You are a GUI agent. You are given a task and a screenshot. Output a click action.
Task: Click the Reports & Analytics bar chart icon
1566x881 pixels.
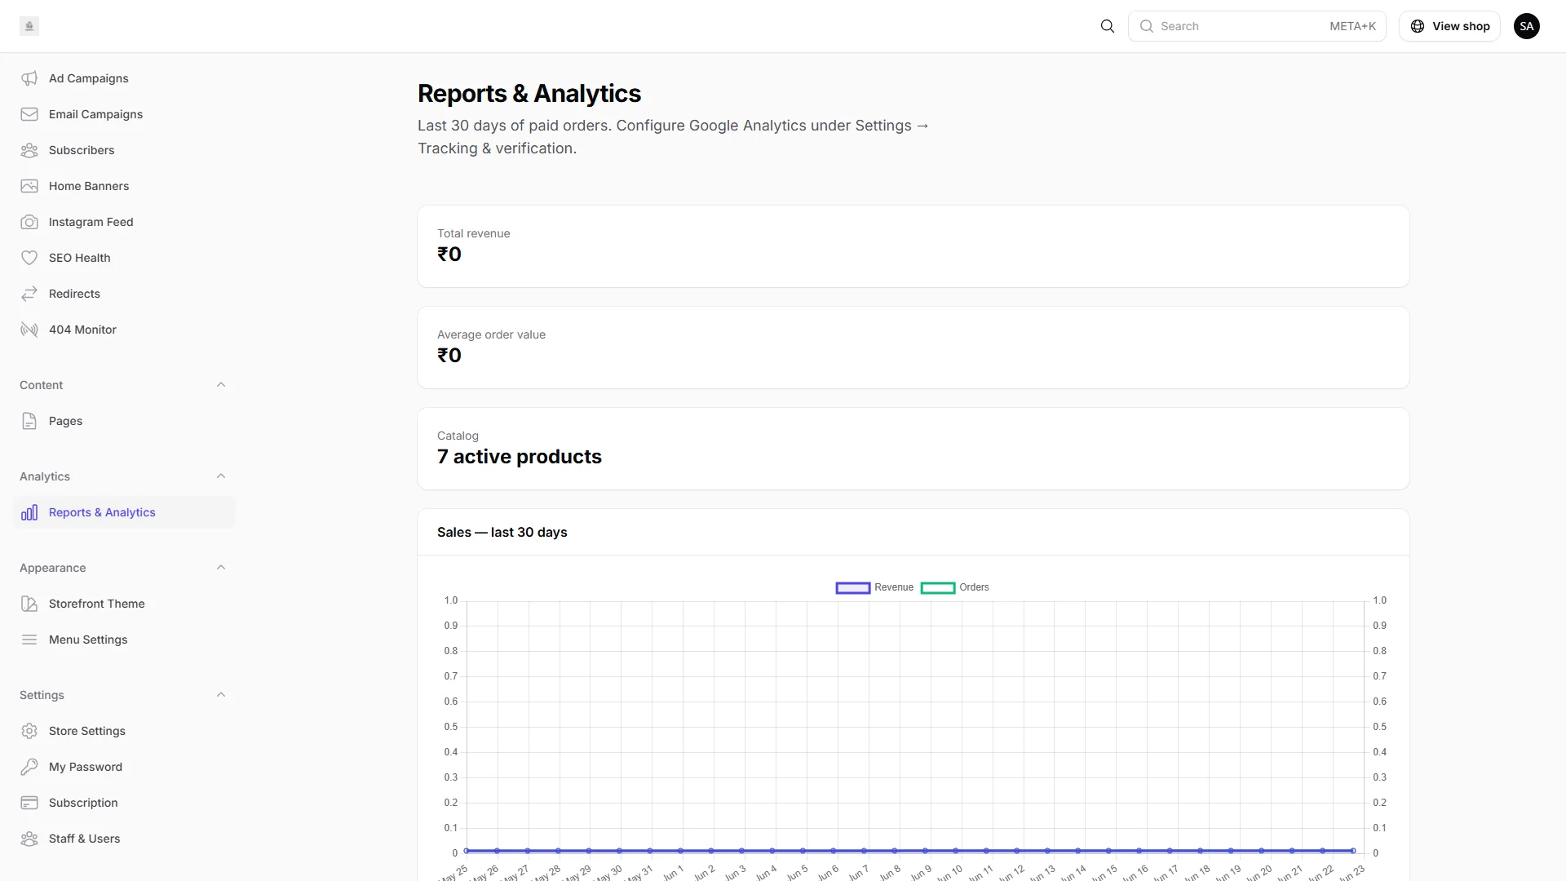tap(29, 512)
